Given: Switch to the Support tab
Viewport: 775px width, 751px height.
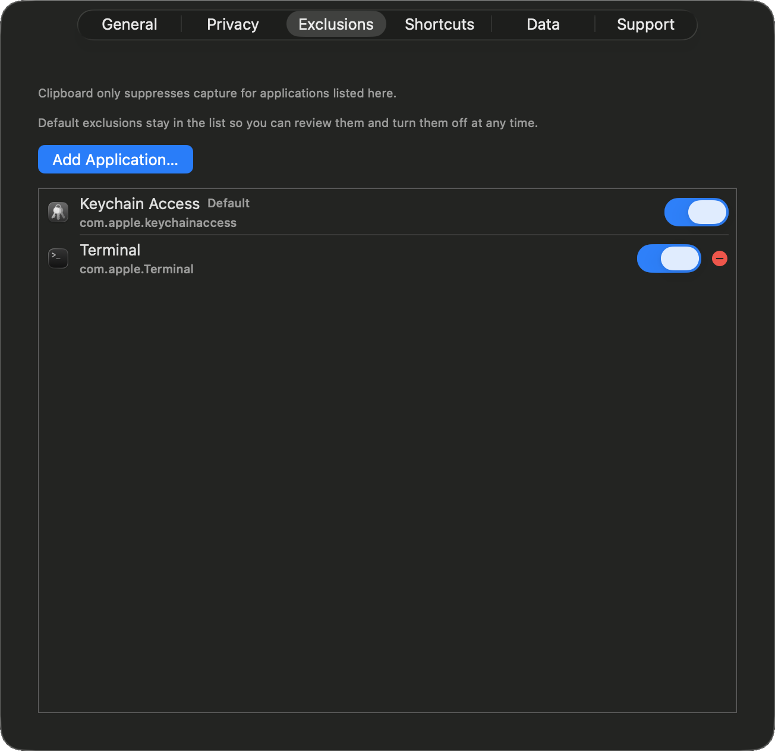Looking at the screenshot, I should coord(645,24).
